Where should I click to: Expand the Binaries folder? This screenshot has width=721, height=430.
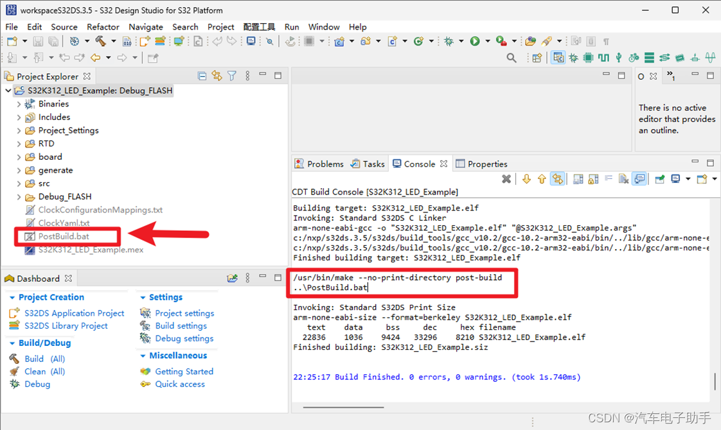click(x=19, y=104)
